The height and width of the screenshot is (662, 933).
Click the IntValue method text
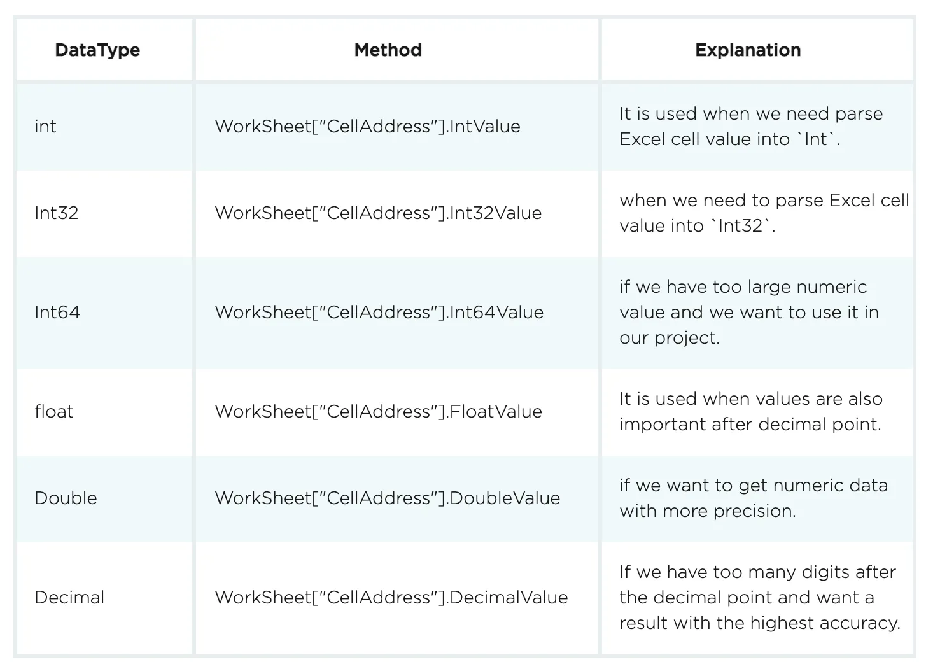(367, 127)
